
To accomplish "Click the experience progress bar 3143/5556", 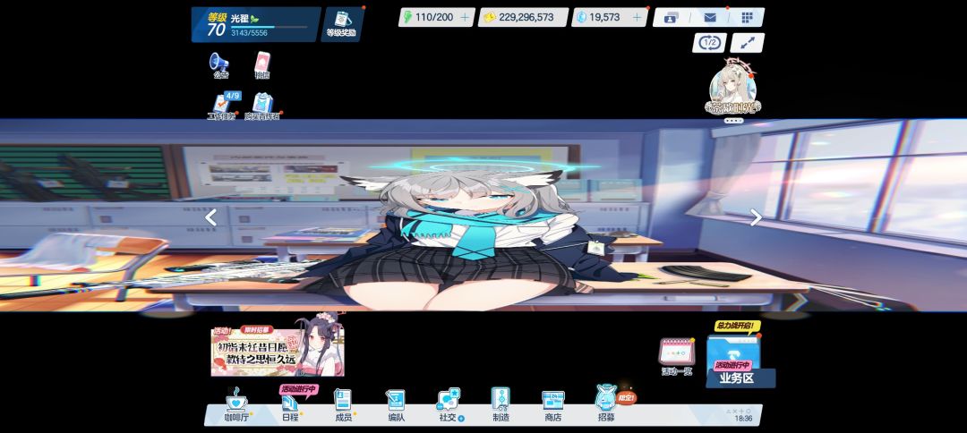I will click(269, 27).
